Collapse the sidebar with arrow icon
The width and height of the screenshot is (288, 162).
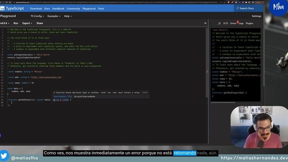(x=205, y=23)
